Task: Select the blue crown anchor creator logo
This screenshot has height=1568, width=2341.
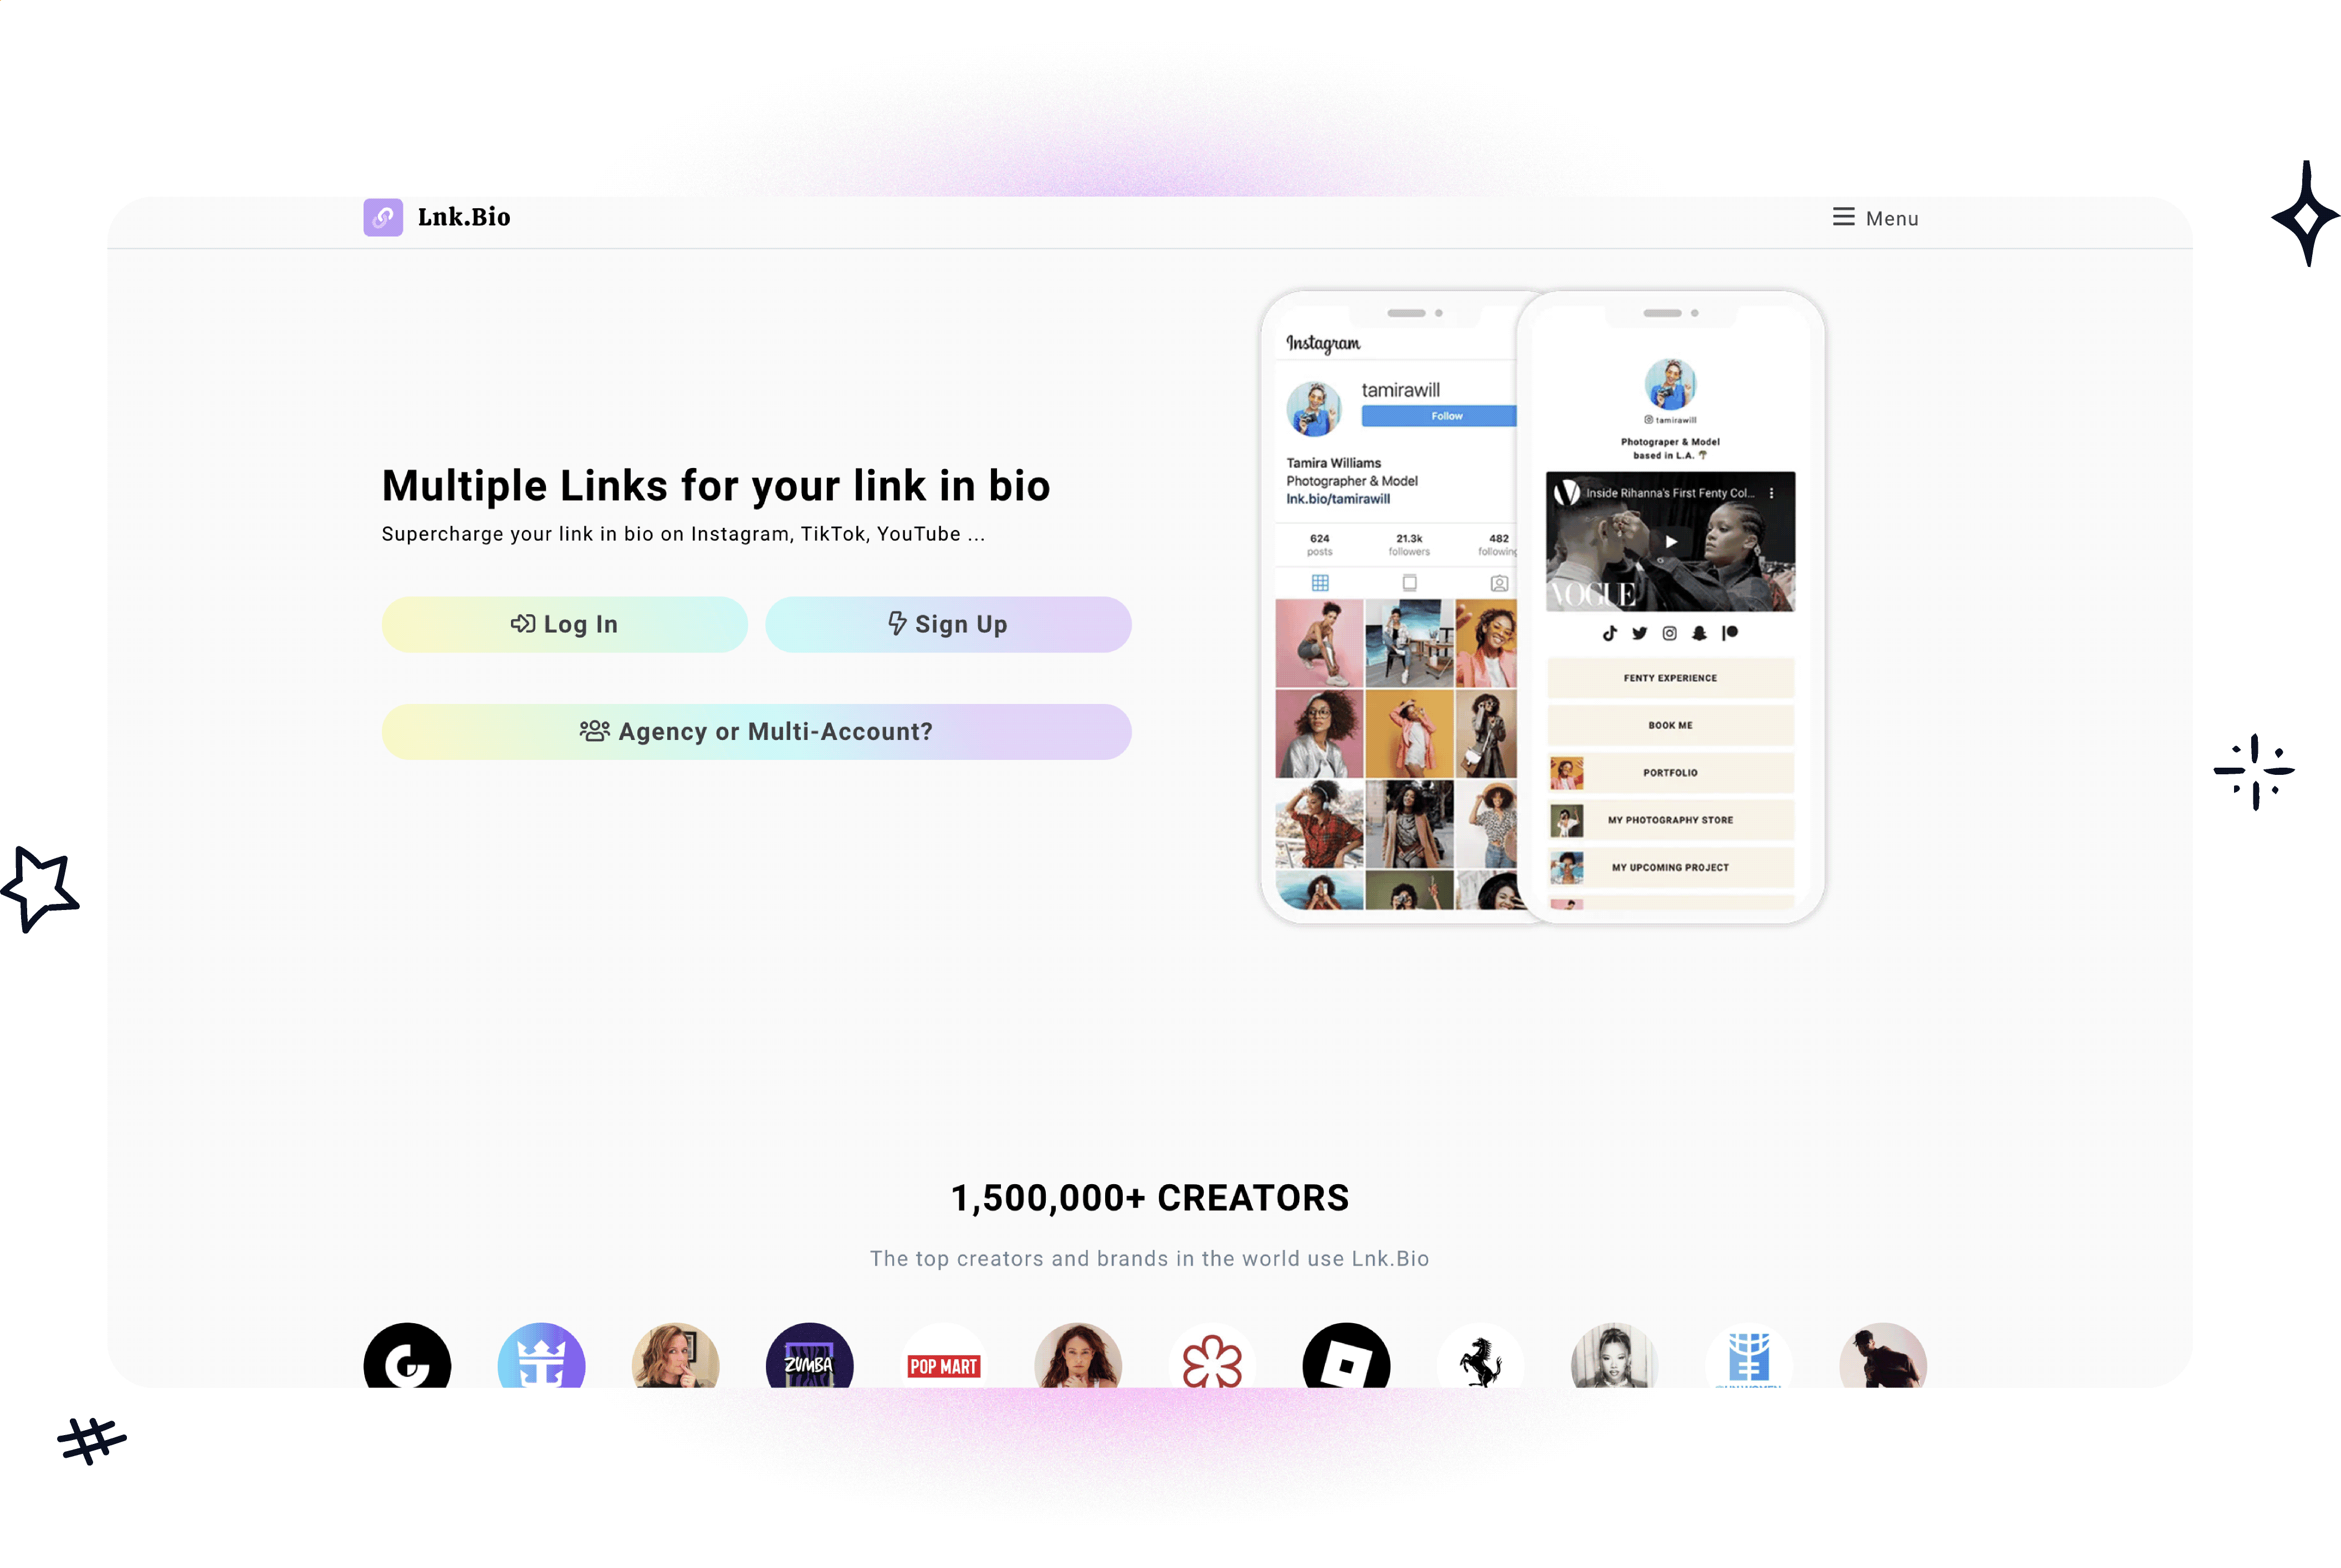Action: click(541, 1355)
